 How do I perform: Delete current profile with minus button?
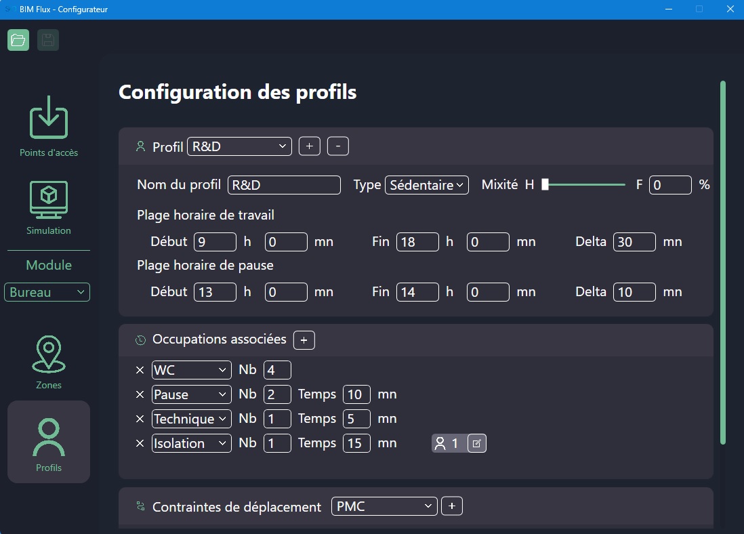(337, 146)
